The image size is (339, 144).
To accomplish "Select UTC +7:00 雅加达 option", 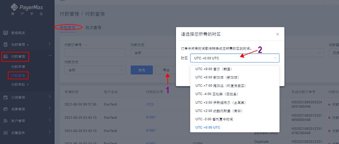I will pos(235,86).
